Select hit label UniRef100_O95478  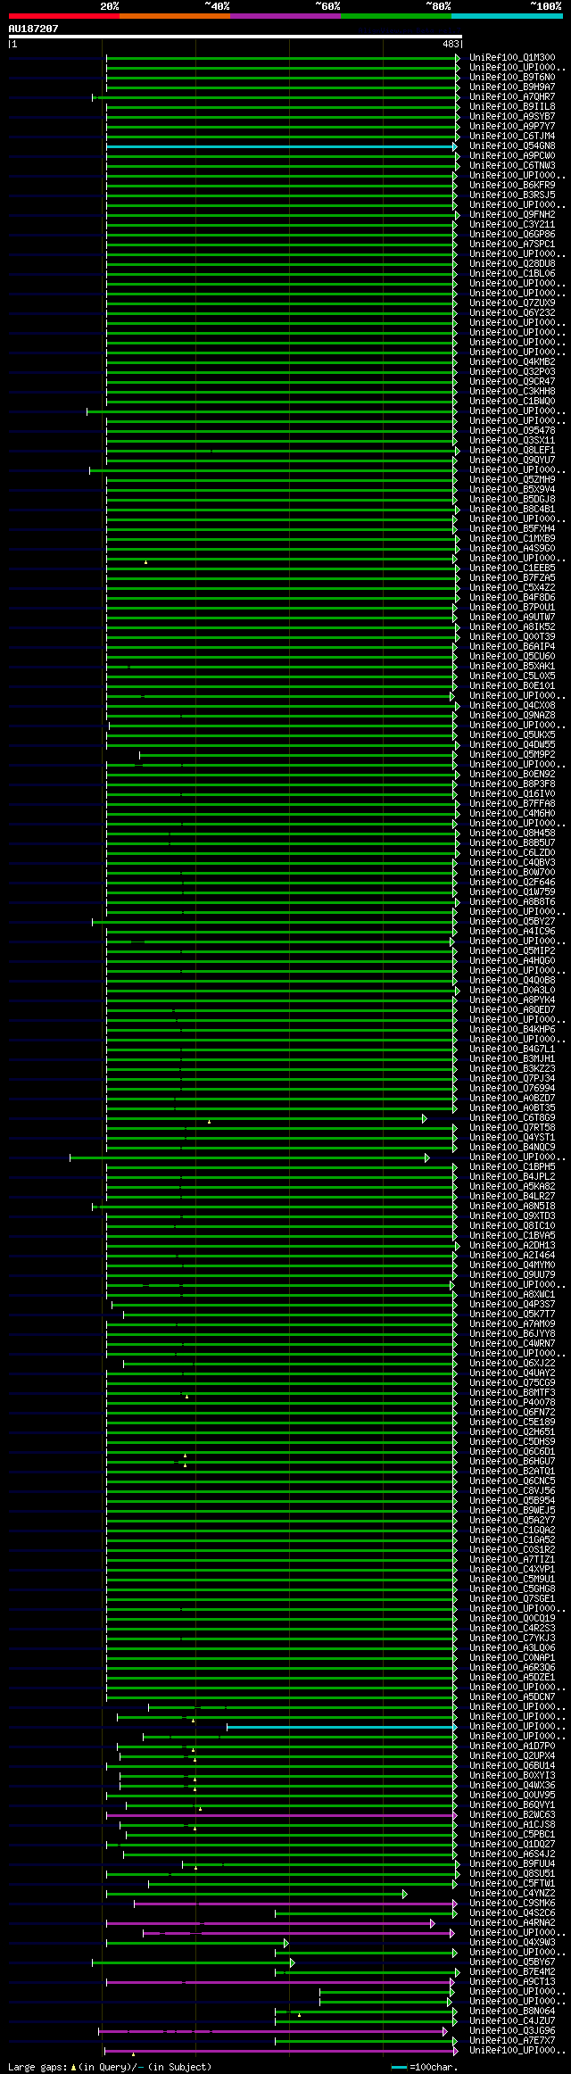point(512,431)
